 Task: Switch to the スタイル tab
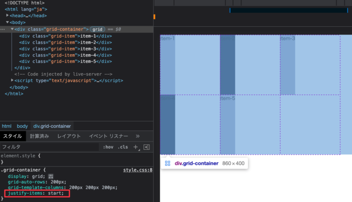click(13, 136)
